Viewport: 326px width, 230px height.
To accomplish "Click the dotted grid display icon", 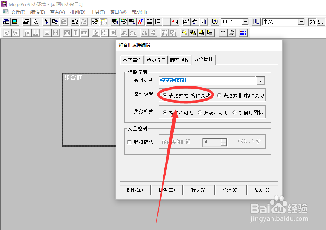I will (166, 22).
